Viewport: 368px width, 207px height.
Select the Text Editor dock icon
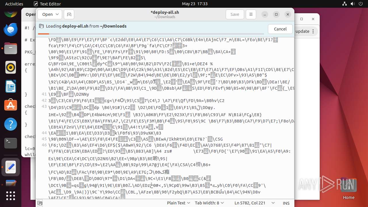(11, 167)
